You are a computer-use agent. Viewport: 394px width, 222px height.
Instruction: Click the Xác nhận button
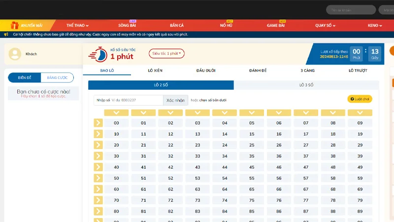click(176, 100)
